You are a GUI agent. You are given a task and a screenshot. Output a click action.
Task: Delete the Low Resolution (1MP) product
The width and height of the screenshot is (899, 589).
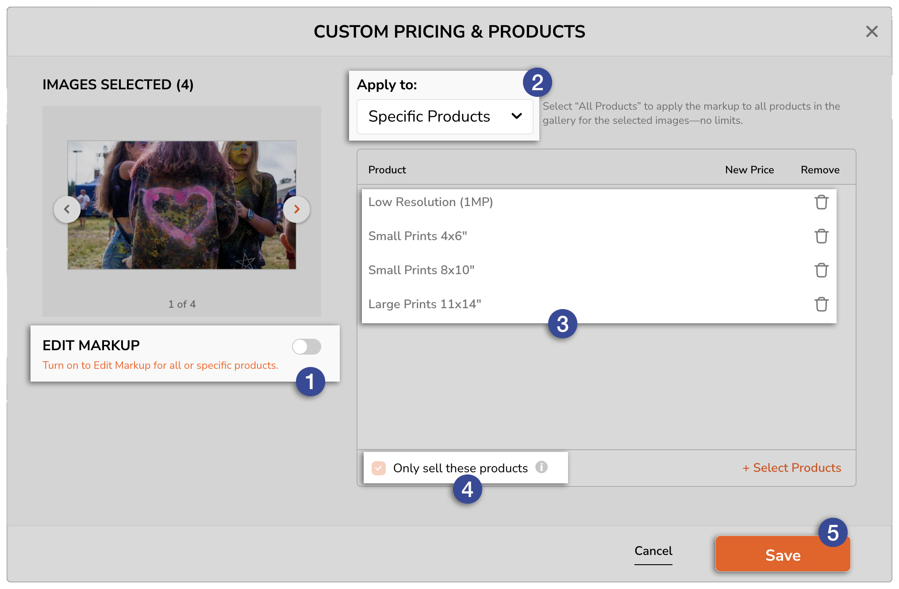pyautogui.click(x=821, y=202)
